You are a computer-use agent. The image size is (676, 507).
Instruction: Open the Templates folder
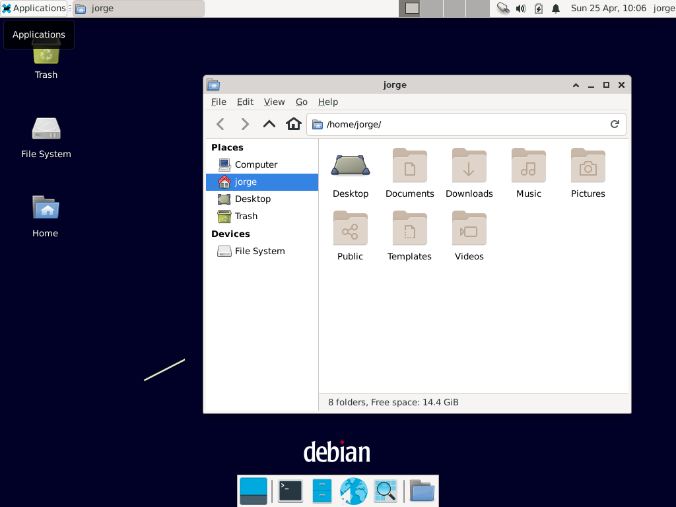tap(409, 228)
